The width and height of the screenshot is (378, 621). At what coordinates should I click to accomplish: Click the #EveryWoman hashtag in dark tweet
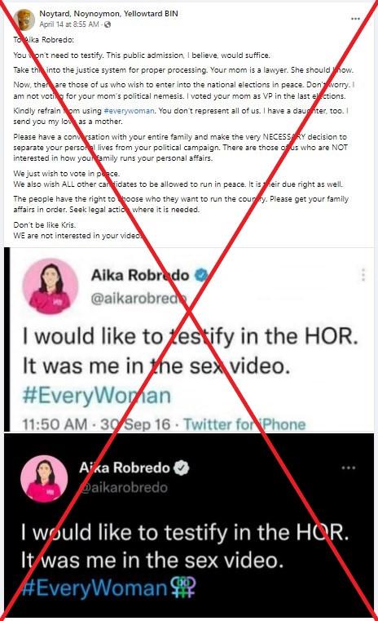tap(94, 588)
